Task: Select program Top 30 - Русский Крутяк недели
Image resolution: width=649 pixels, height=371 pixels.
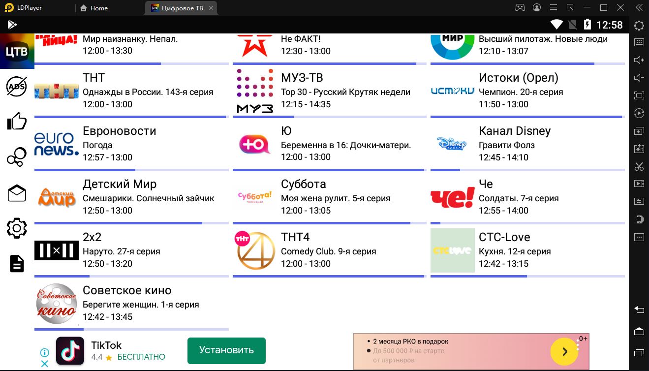Action: (x=345, y=92)
